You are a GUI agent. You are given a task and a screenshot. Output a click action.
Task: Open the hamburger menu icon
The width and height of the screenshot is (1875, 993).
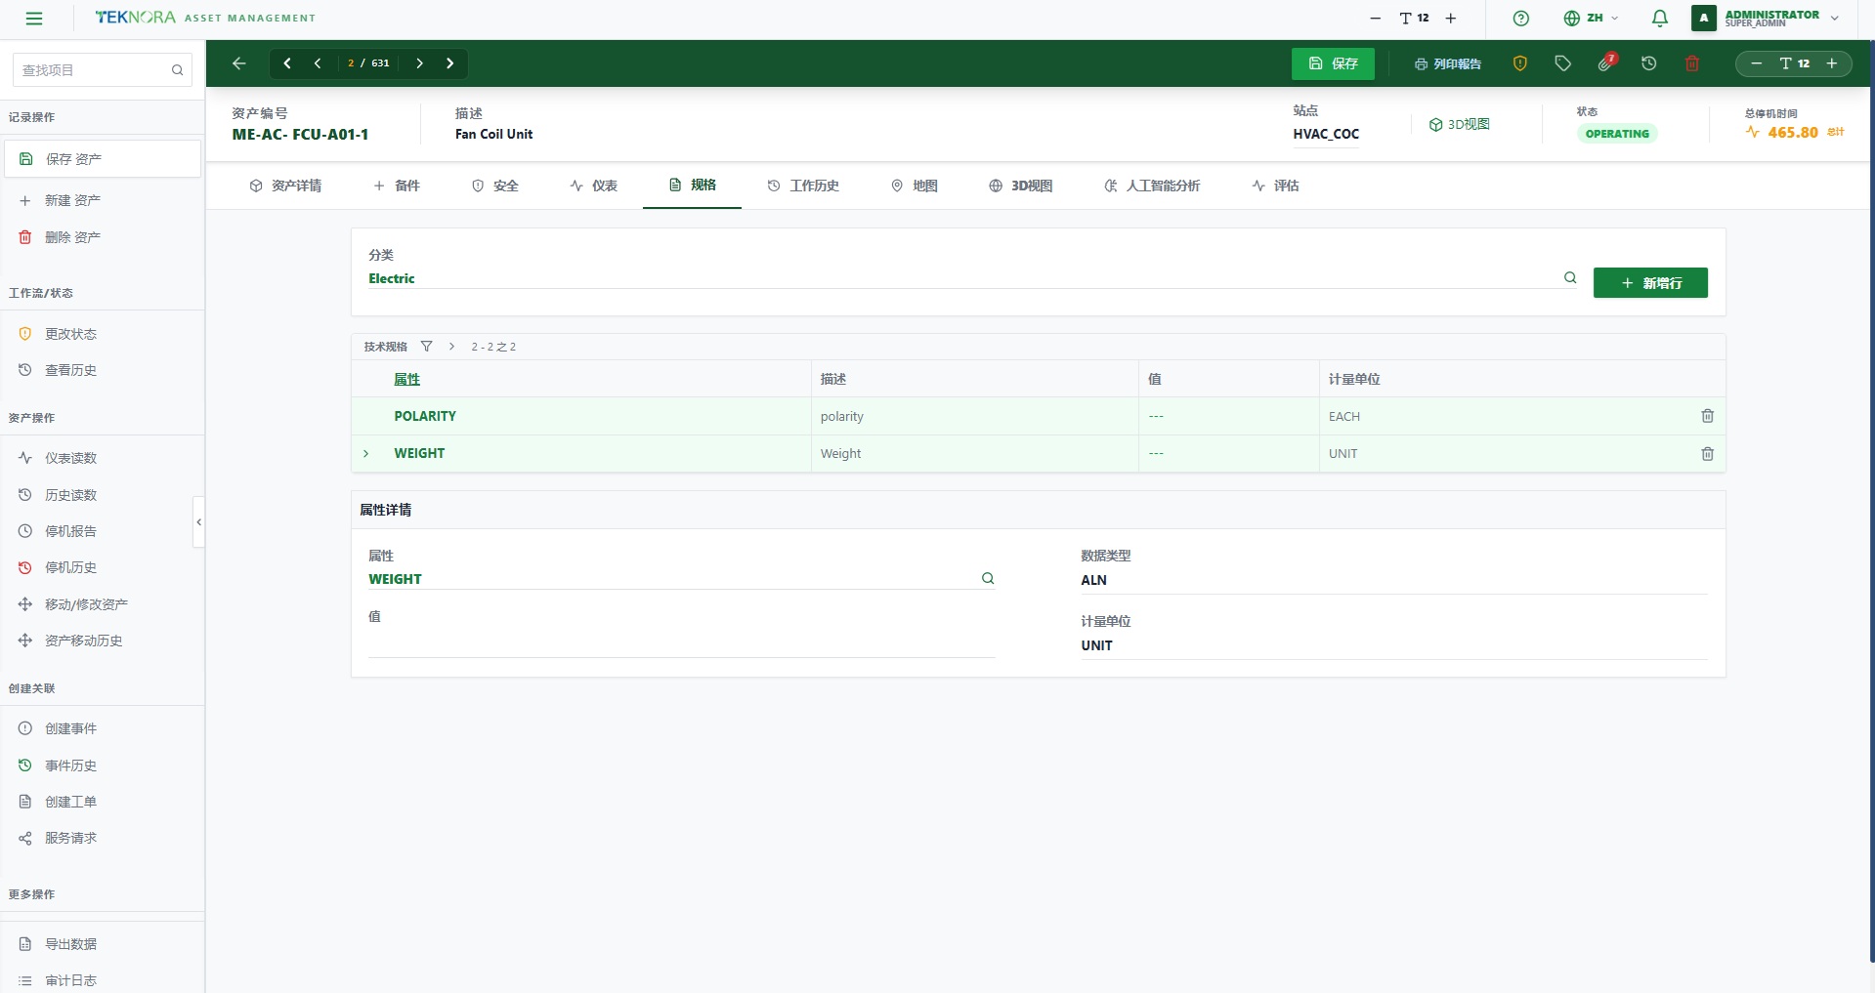(x=34, y=19)
